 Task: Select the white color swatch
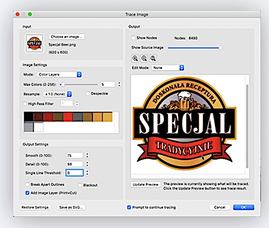(x=39, y=127)
